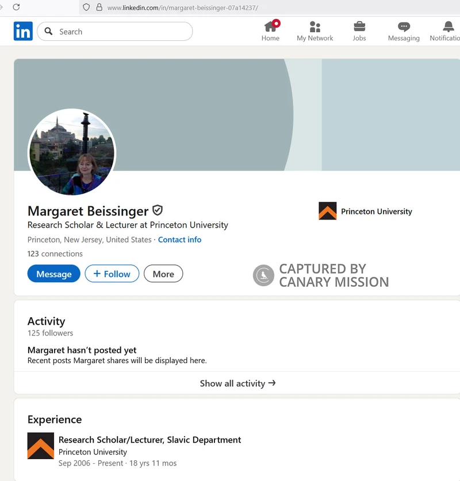Image resolution: width=460 pixels, height=481 pixels.
Task: View Margaret Beissinger's profile photo
Action: tap(72, 152)
